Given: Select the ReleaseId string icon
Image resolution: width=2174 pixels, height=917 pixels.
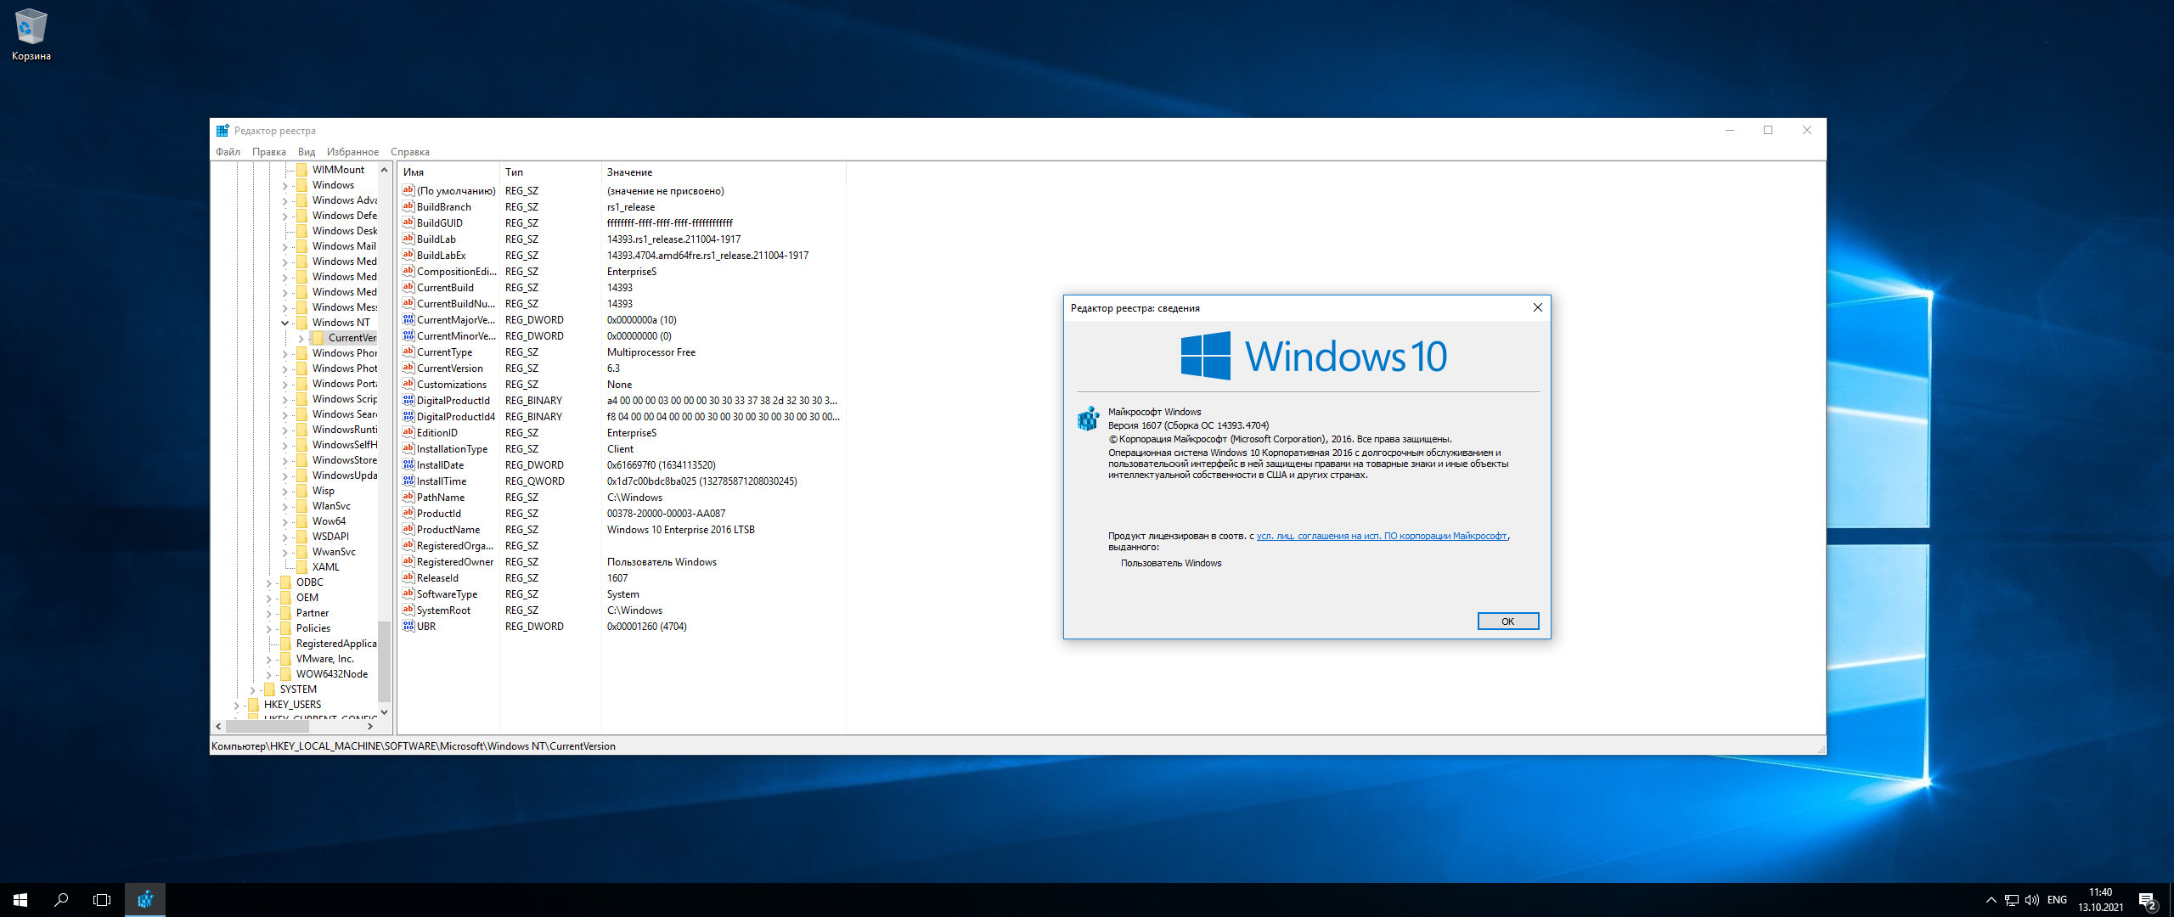Looking at the screenshot, I should point(408,577).
